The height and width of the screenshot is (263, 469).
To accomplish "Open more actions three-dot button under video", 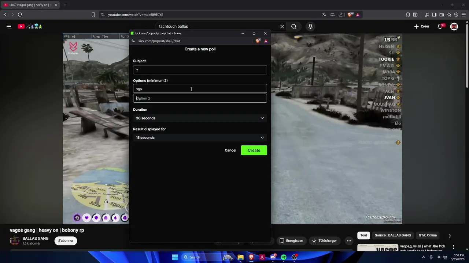I will pos(349,241).
